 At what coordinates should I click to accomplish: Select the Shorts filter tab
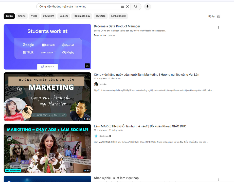click(x=22, y=16)
